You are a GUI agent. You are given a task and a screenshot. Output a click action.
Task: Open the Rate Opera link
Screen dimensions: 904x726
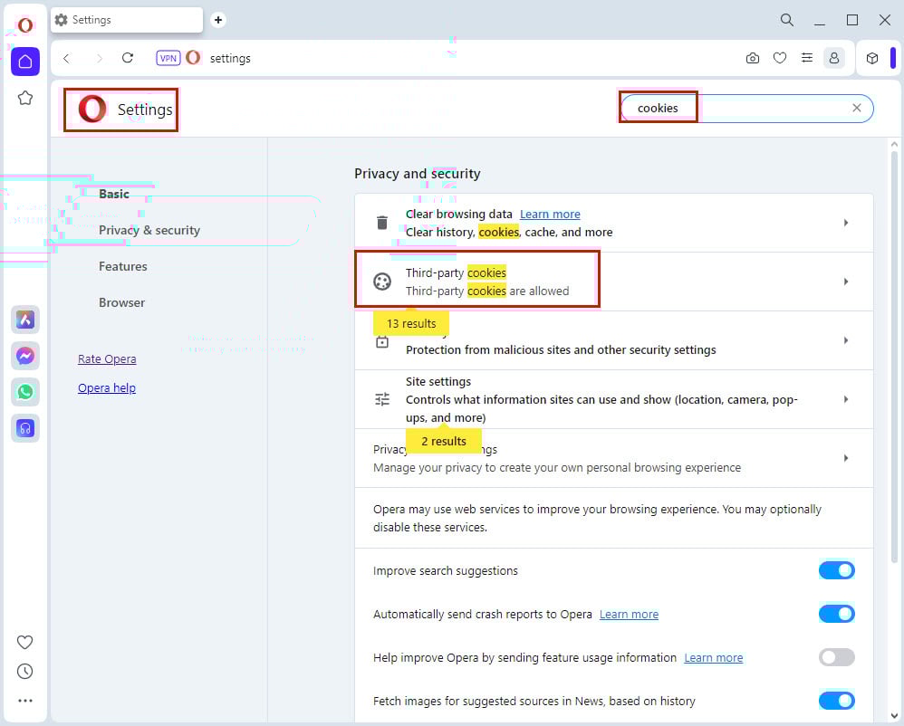[x=107, y=359]
